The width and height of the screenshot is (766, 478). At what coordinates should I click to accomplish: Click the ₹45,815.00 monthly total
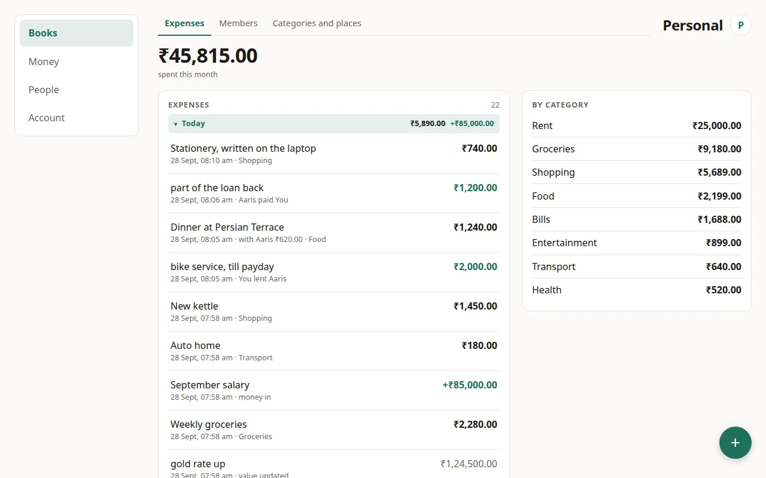coord(208,56)
